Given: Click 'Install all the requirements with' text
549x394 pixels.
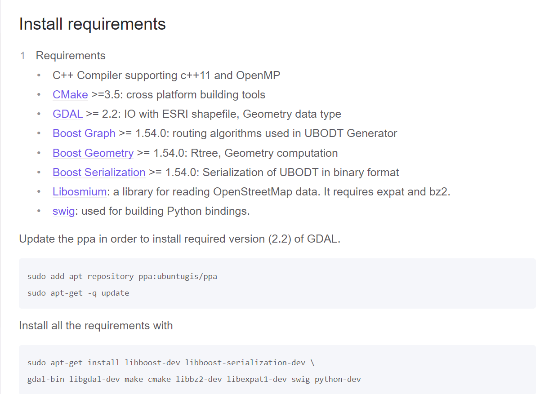Looking at the screenshot, I should [96, 326].
